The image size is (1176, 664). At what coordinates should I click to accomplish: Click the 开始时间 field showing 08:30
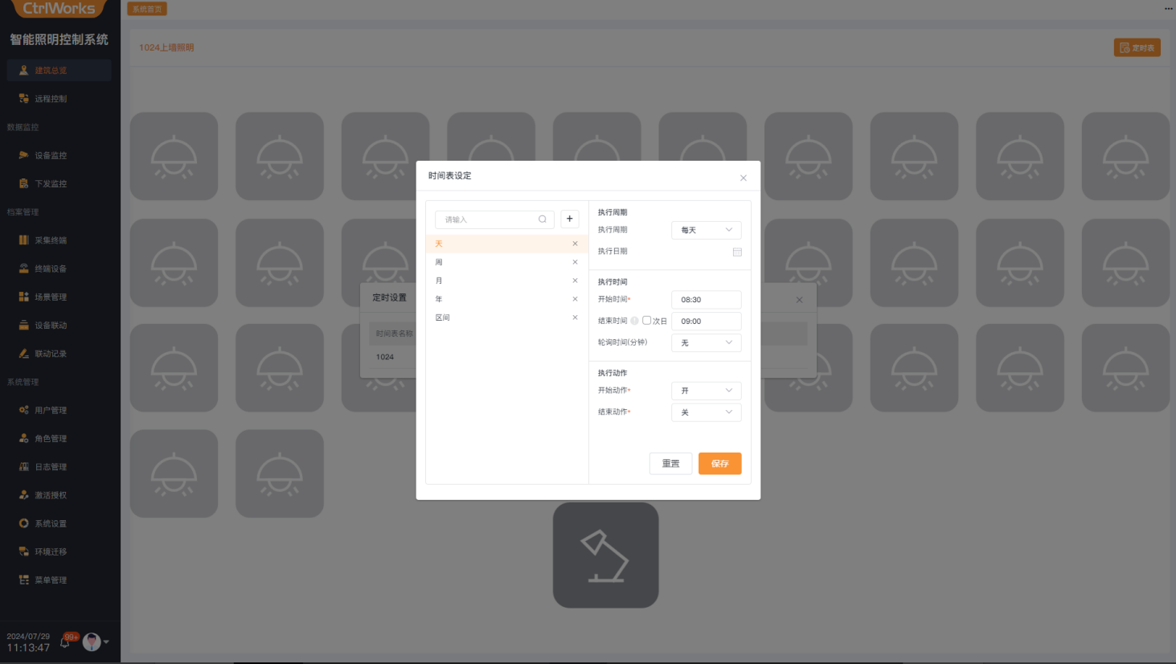coord(706,300)
